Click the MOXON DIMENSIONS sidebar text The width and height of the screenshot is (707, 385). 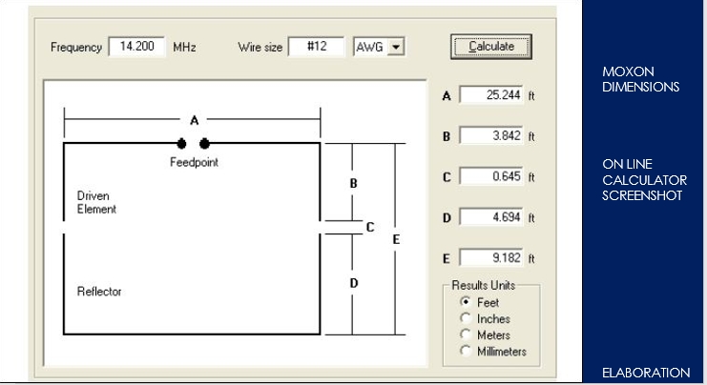point(641,79)
